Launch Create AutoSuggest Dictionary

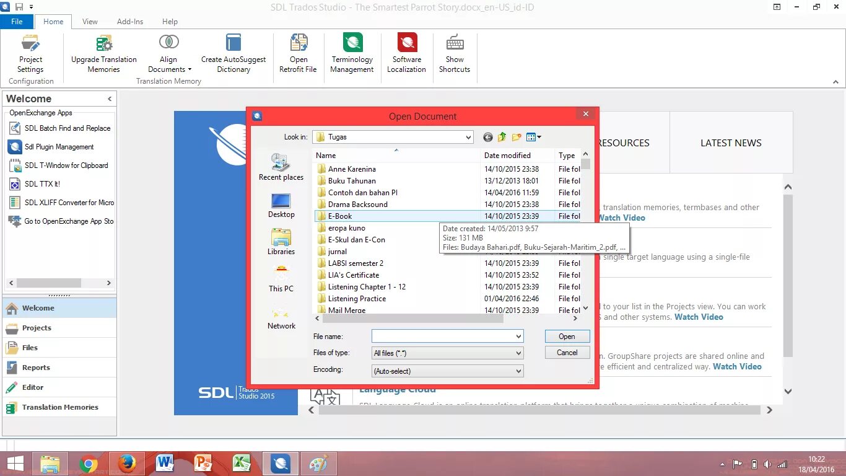tap(233, 53)
